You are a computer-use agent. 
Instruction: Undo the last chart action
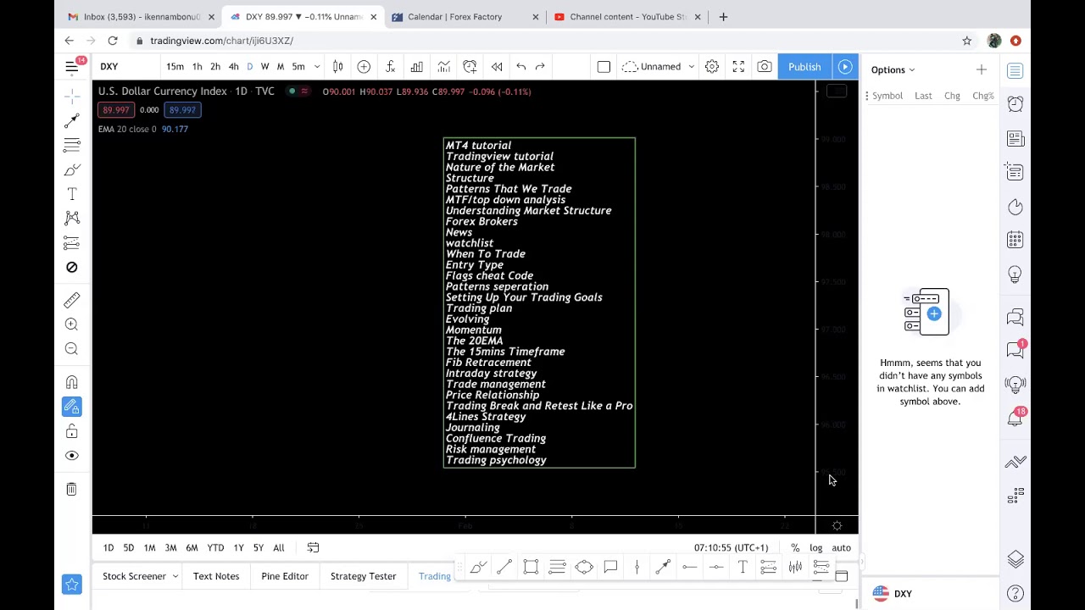click(x=521, y=67)
